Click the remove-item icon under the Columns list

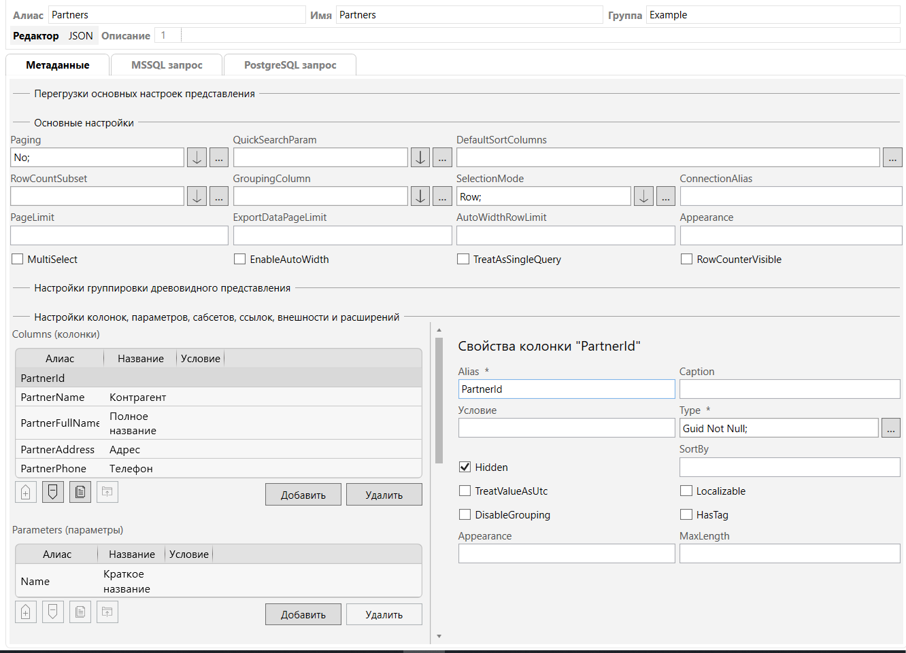pyautogui.click(x=53, y=492)
